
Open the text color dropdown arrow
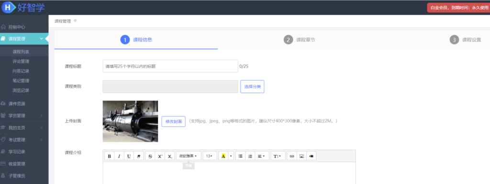coord(231,156)
